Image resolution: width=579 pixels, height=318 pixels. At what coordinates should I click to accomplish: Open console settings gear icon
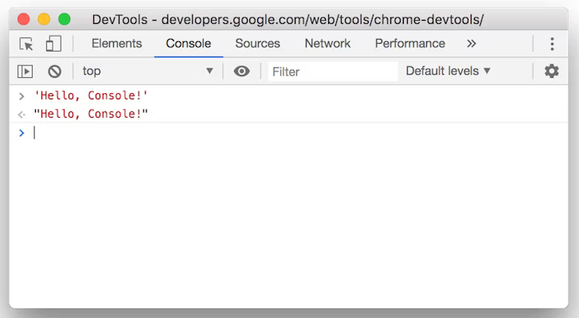551,72
